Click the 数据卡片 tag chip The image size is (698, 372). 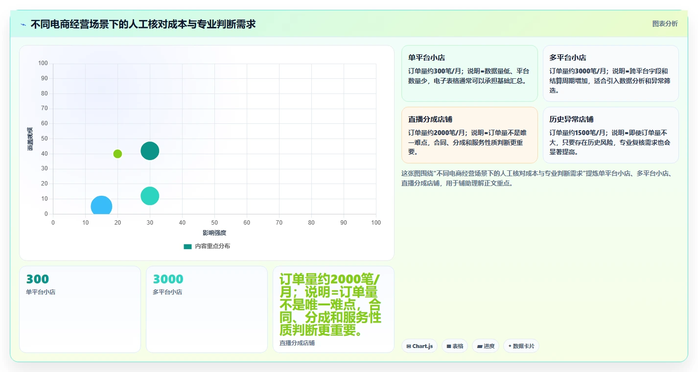coord(521,346)
